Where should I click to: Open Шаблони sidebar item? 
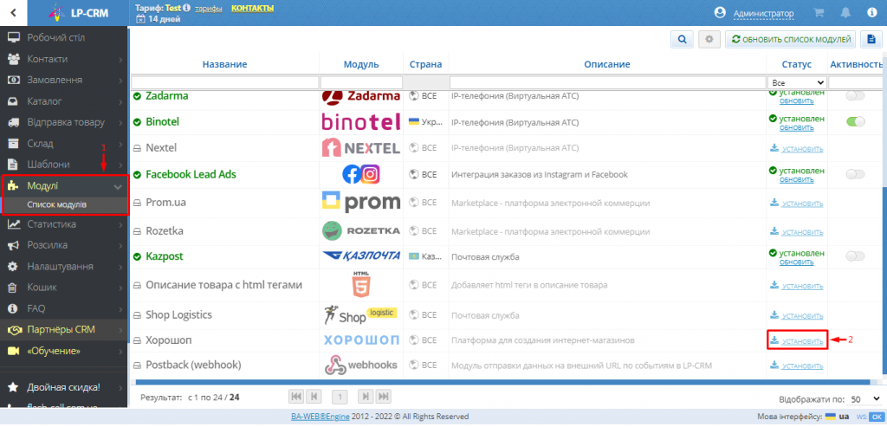(x=64, y=165)
